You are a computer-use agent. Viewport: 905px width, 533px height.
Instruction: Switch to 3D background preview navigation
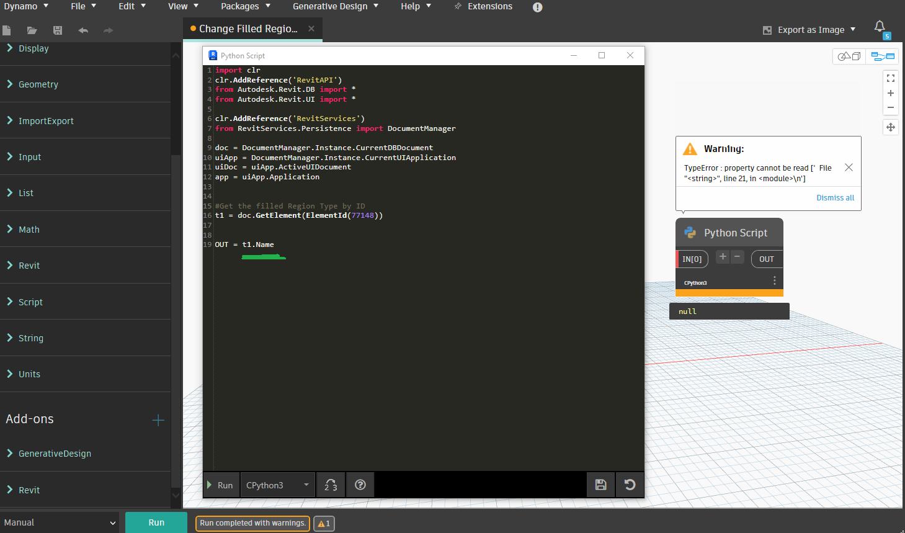pos(849,56)
